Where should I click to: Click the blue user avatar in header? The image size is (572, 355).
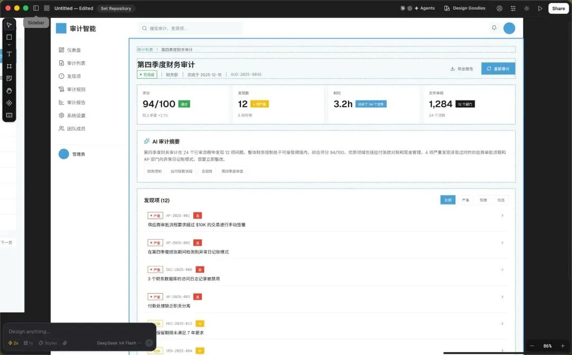(510, 28)
